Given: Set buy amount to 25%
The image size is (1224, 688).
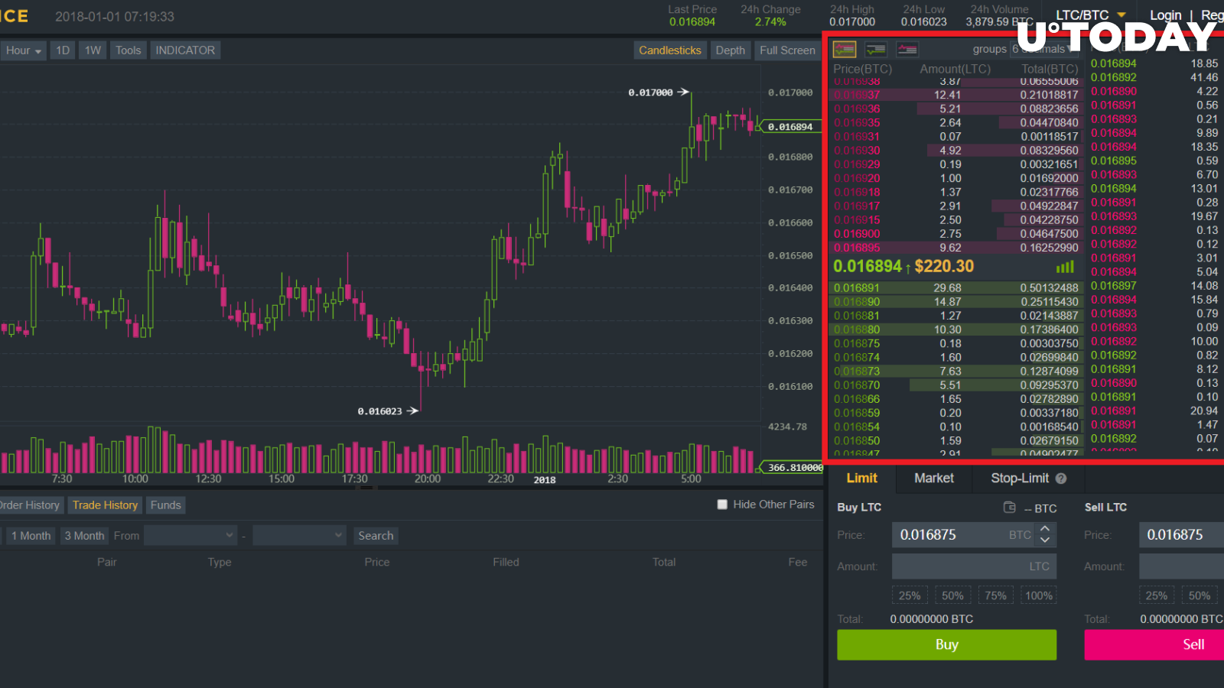Looking at the screenshot, I should pos(910,596).
